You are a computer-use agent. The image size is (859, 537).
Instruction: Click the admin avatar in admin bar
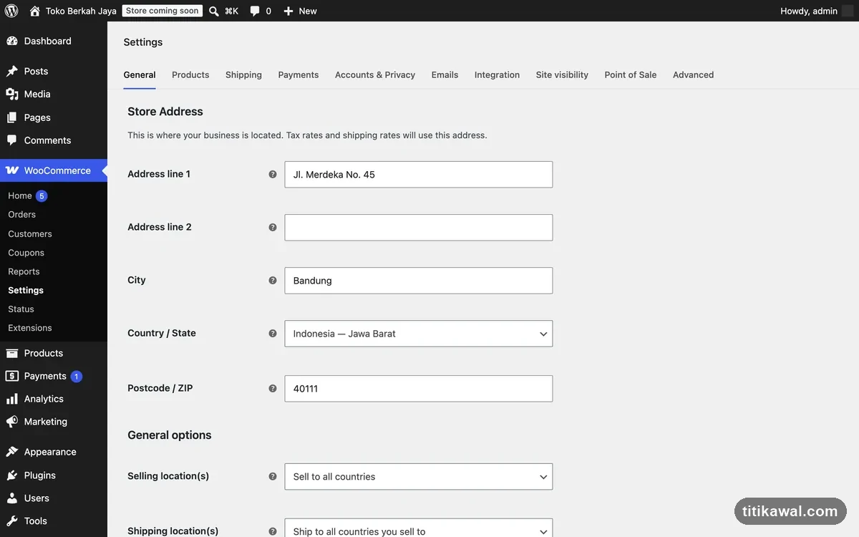coord(848,11)
